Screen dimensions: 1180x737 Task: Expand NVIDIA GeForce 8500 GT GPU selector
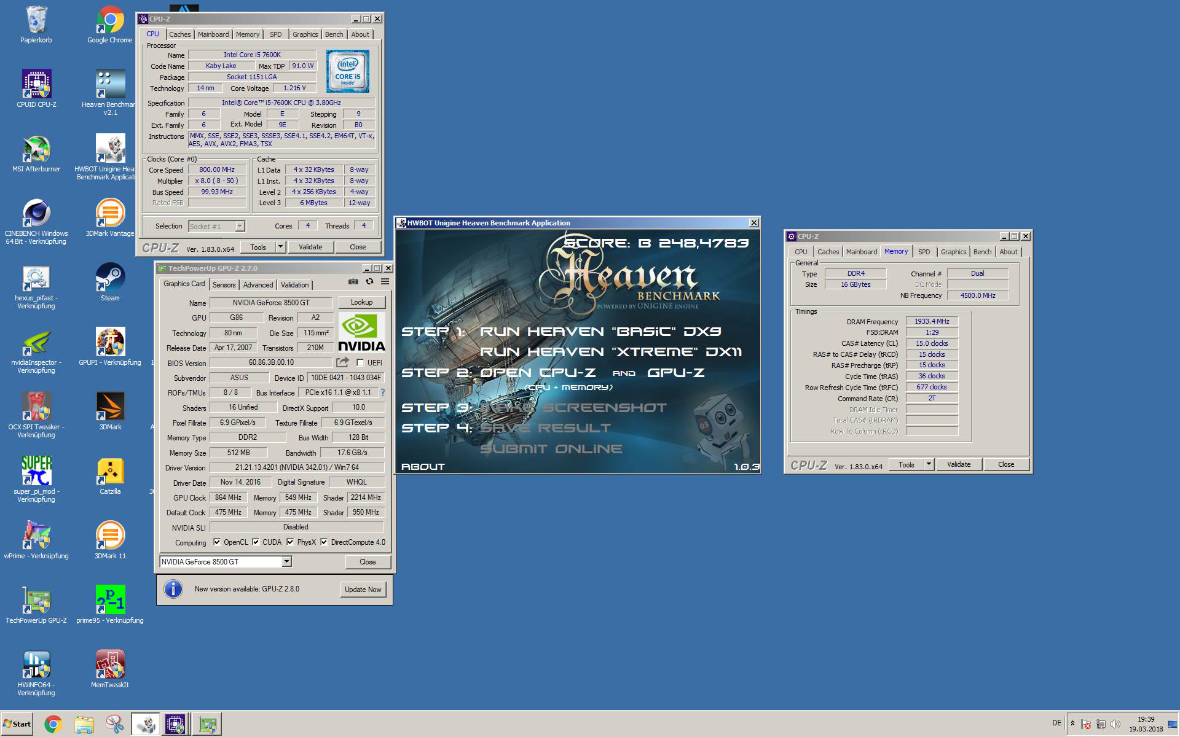[x=286, y=561]
